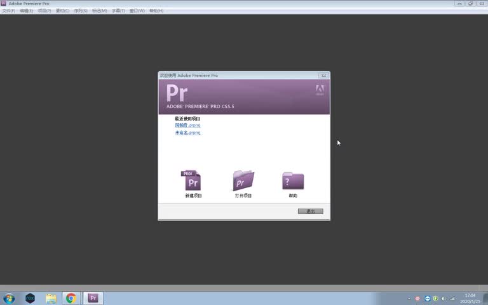Open the File (文件) menu
The height and width of the screenshot is (305, 488).
[9, 11]
